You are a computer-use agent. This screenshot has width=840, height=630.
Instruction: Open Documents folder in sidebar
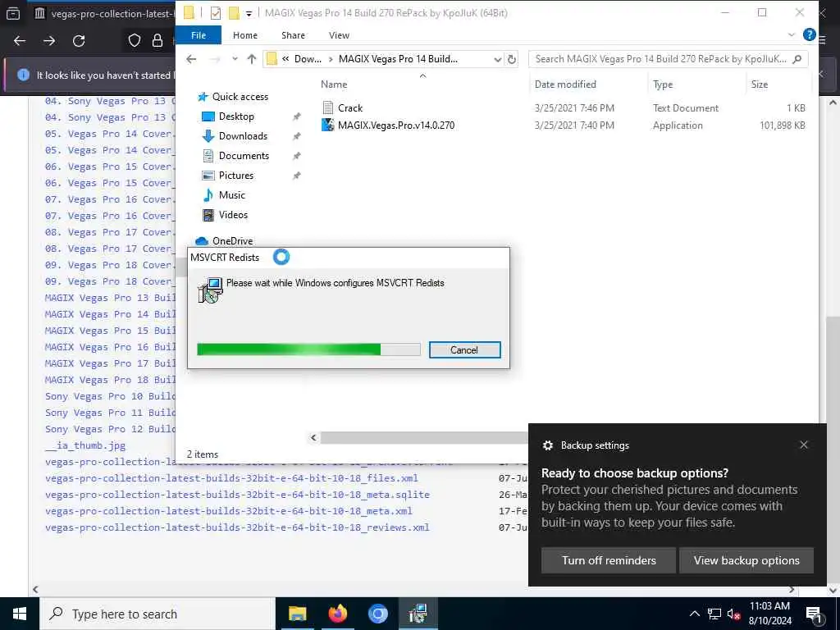click(x=243, y=156)
